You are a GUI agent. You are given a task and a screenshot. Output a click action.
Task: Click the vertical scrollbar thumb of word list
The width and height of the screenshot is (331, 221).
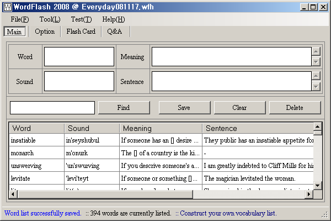pos(318,133)
